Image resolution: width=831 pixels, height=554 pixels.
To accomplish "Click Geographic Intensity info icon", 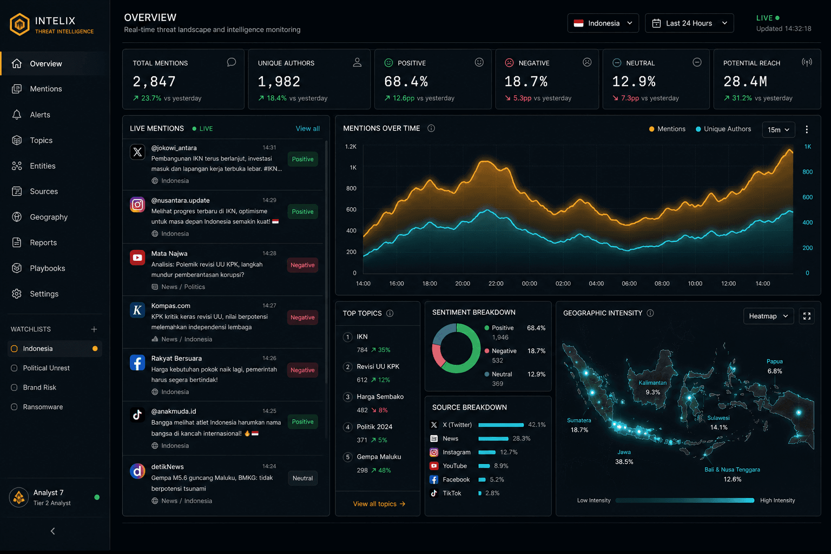I will (650, 313).
